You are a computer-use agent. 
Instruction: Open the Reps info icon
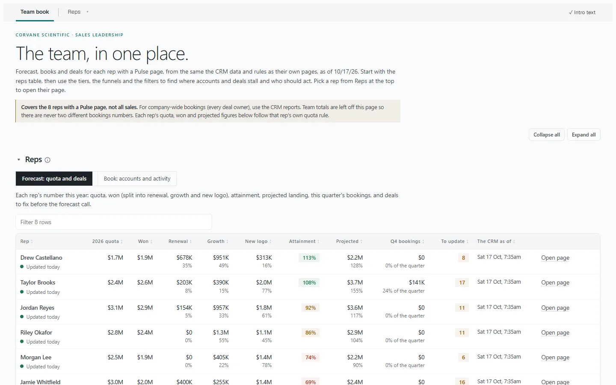[47, 160]
